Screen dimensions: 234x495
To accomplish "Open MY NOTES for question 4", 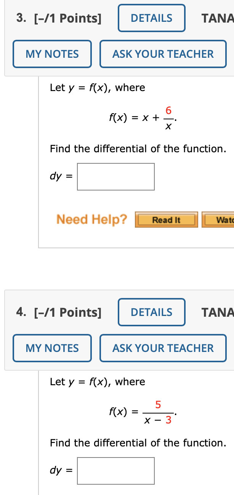I will click(52, 348).
